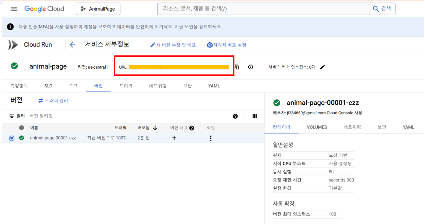Click the help icon above revisions table

click(235, 116)
